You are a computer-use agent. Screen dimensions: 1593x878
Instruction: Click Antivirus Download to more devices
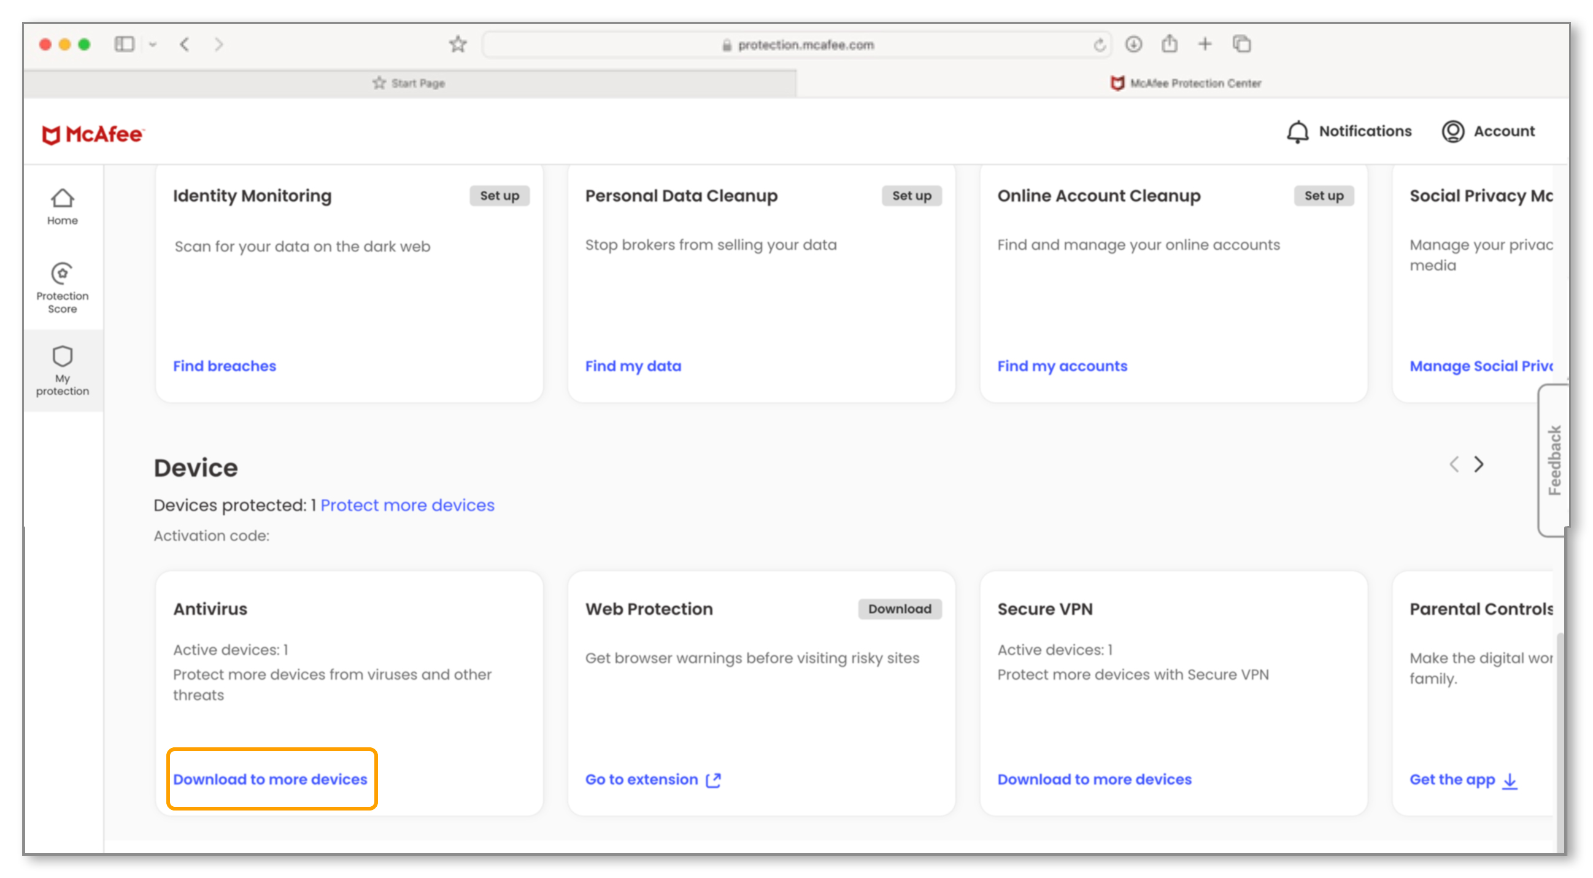(x=270, y=780)
